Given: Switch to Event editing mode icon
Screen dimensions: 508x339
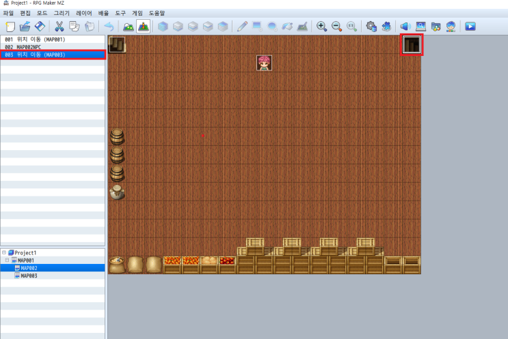Looking at the screenshot, I should coord(143,27).
